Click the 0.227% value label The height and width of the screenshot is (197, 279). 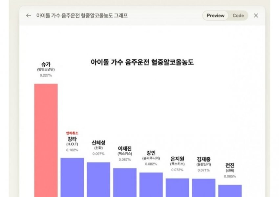click(46, 76)
